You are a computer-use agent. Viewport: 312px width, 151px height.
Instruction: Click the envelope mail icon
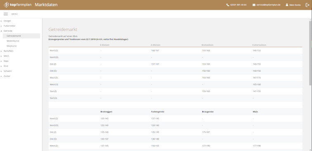coord(254,5)
